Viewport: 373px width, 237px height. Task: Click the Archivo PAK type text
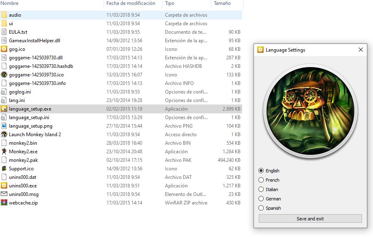click(x=178, y=160)
